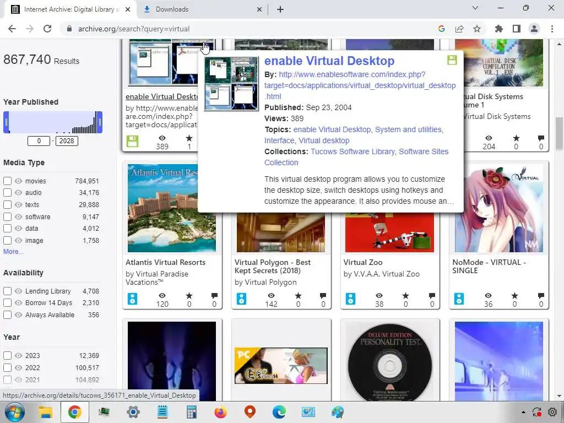Open Atlantis Virtual Resorts title link
The height and width of the screenshot is (423, 564).
click(165, 262)
